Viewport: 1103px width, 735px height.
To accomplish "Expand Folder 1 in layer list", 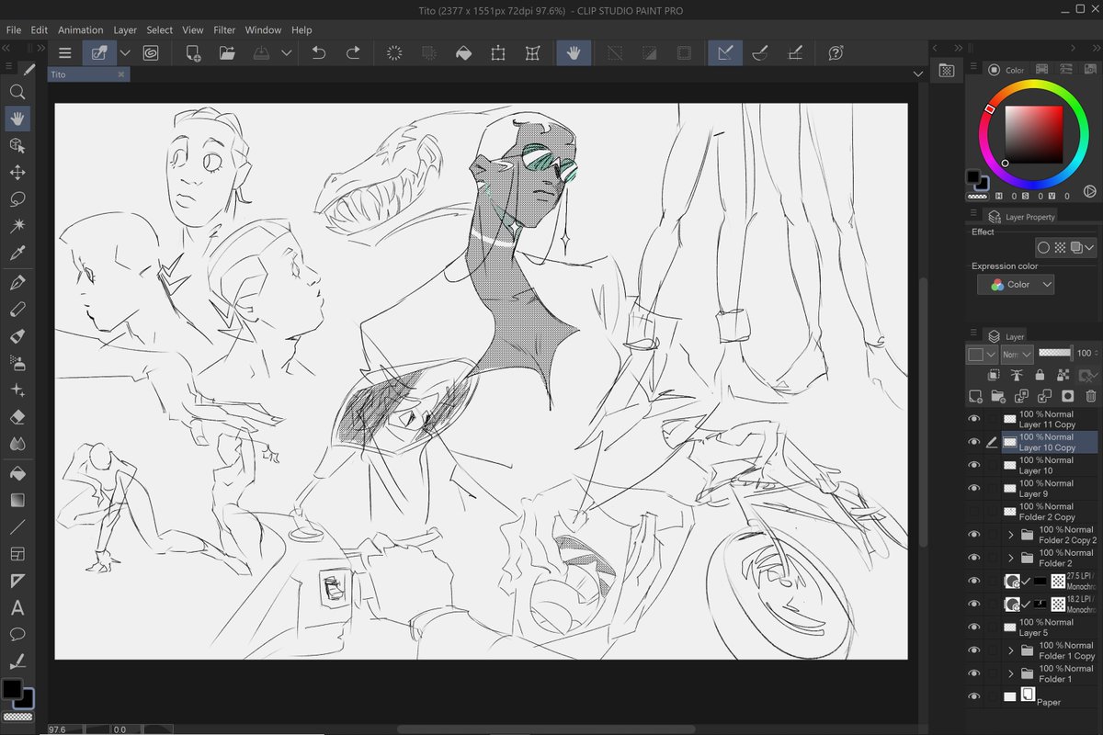I will coord(1011,673).
